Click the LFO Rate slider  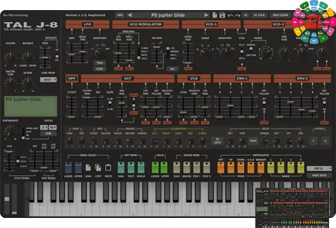pyautogui.click(x=72, y=53)
